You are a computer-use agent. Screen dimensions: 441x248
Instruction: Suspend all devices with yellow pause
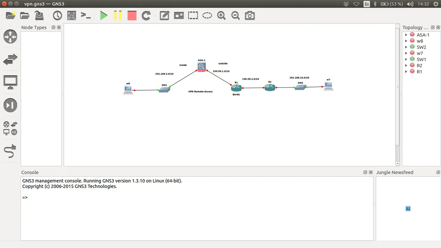(118, 15)
